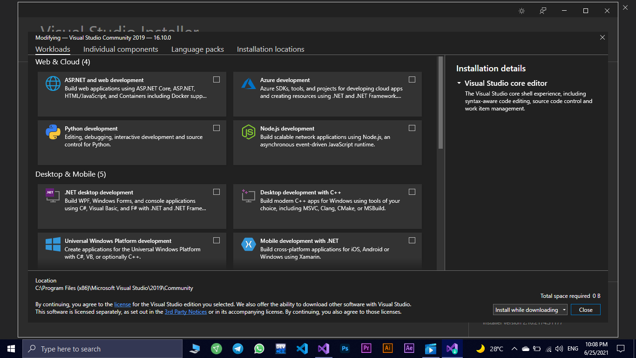Open WhatsApp from the taskbar
Viewport: 636px width, 358px height.
[259, 349]
